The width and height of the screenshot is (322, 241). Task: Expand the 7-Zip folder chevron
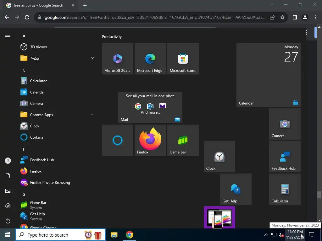coord(92,58)
